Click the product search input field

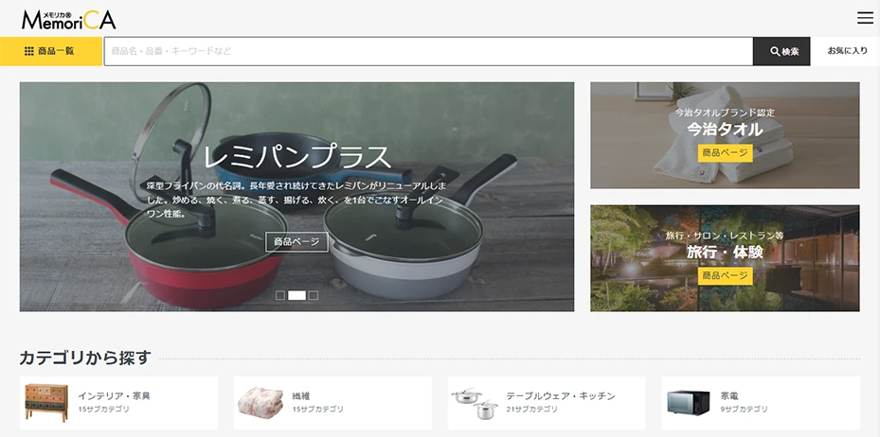(427, 51)
